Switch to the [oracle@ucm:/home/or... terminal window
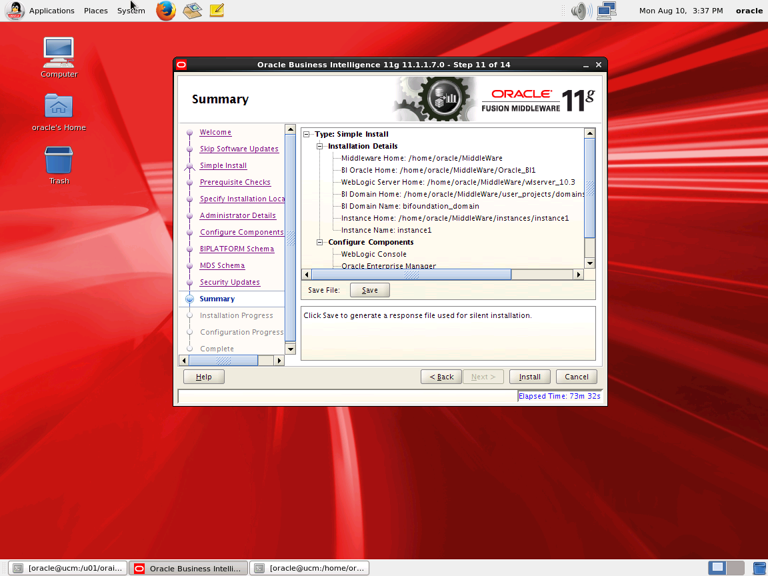 [309, 568]
